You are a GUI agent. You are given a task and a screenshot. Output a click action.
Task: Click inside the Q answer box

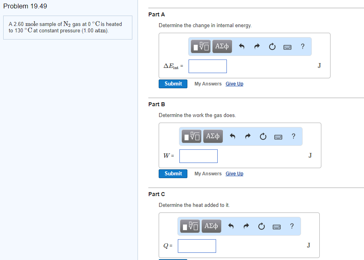click(197, 246)
